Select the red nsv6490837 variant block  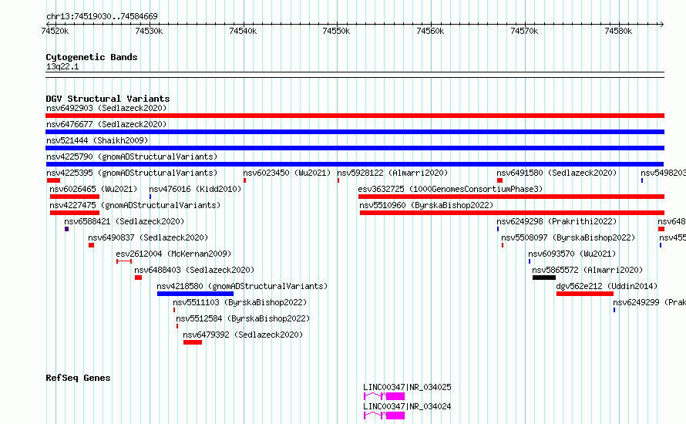tap(92, 245)
